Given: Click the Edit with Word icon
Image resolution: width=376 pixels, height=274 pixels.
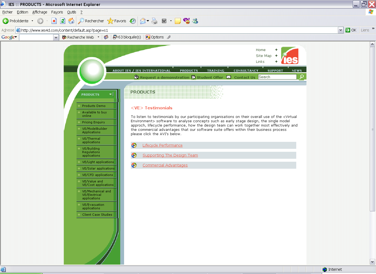Looking at the screenshot, I should (x=164, y=21).
